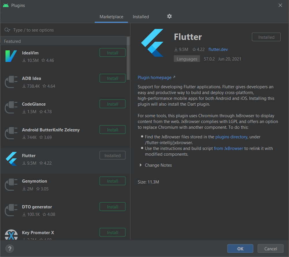Click the Flutter logo in the plugin list

click(11, 159)
